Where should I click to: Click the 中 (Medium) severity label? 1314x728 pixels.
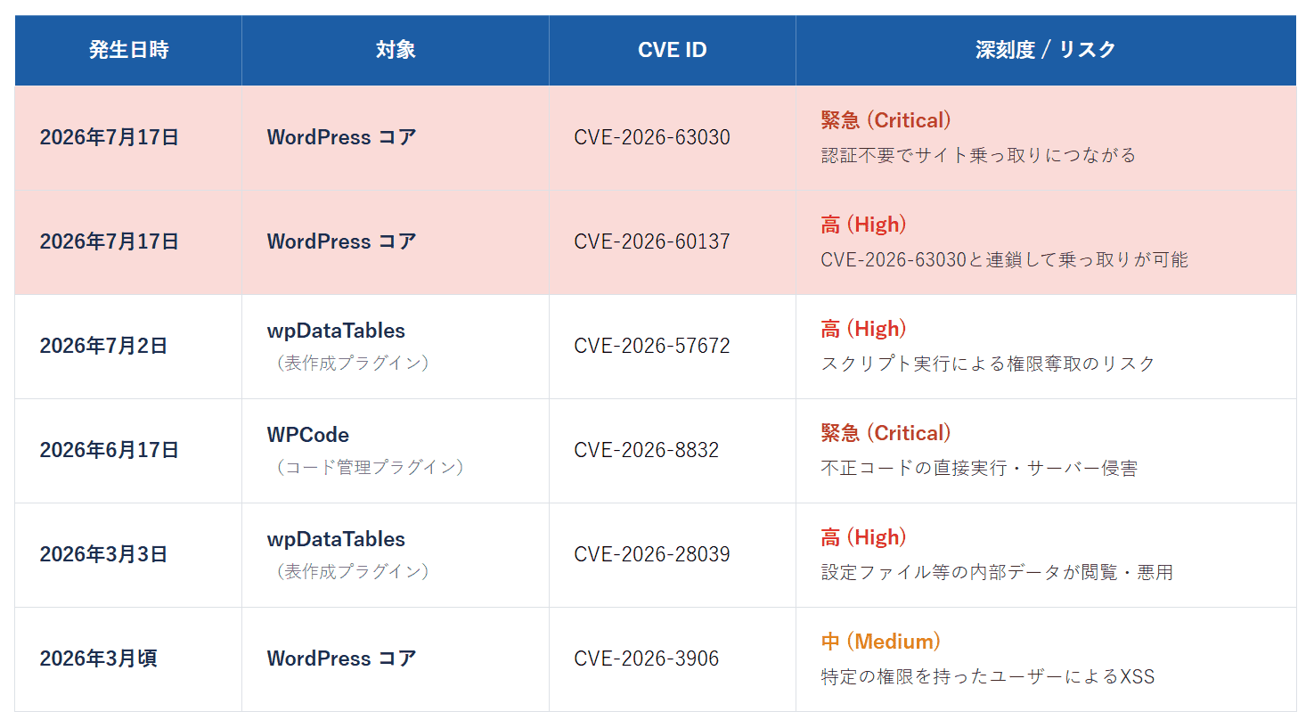click(x=881, y=642)
